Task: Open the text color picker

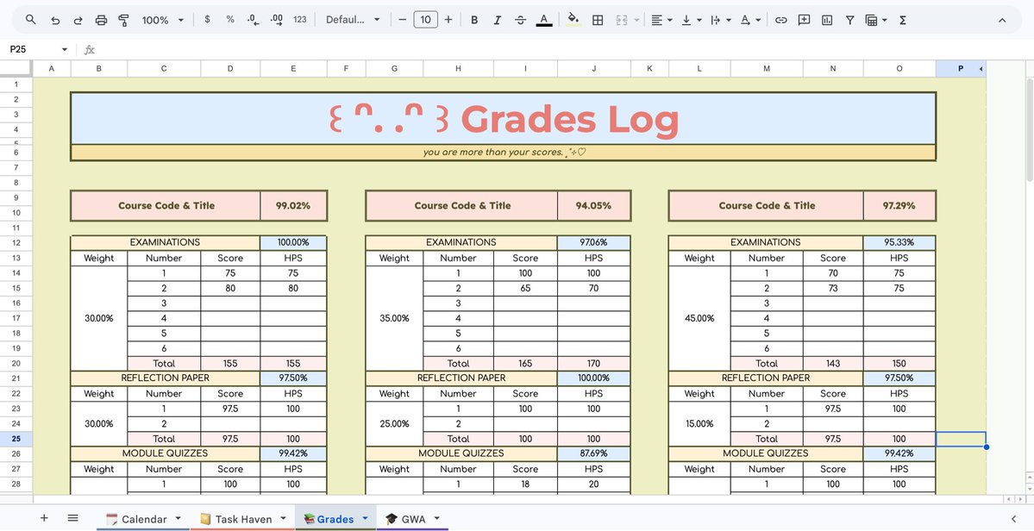Action: (544, 20)
